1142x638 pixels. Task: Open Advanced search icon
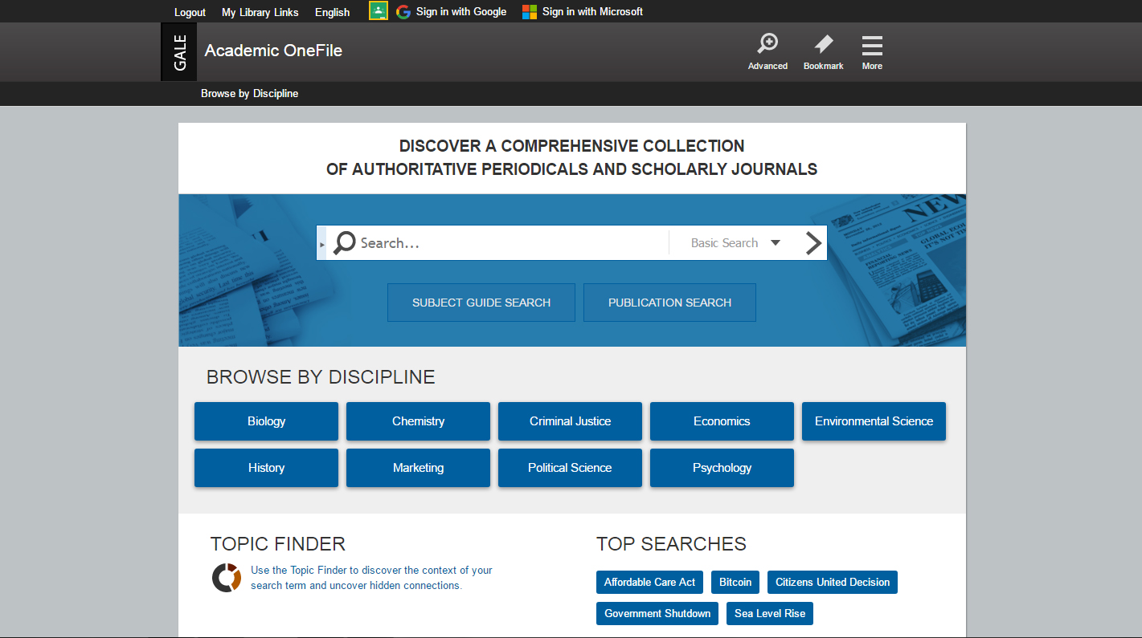tap(767, 45)
